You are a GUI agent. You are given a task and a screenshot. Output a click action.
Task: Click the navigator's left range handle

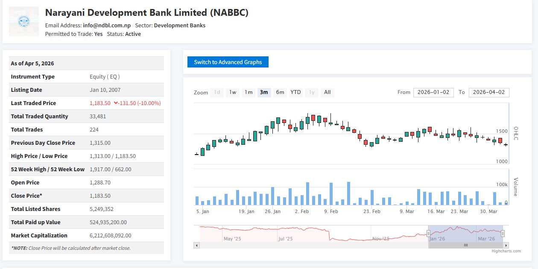[428, 233]
